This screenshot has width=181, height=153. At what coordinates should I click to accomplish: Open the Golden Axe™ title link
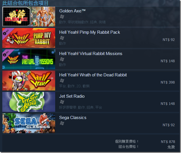click(73, 11)
